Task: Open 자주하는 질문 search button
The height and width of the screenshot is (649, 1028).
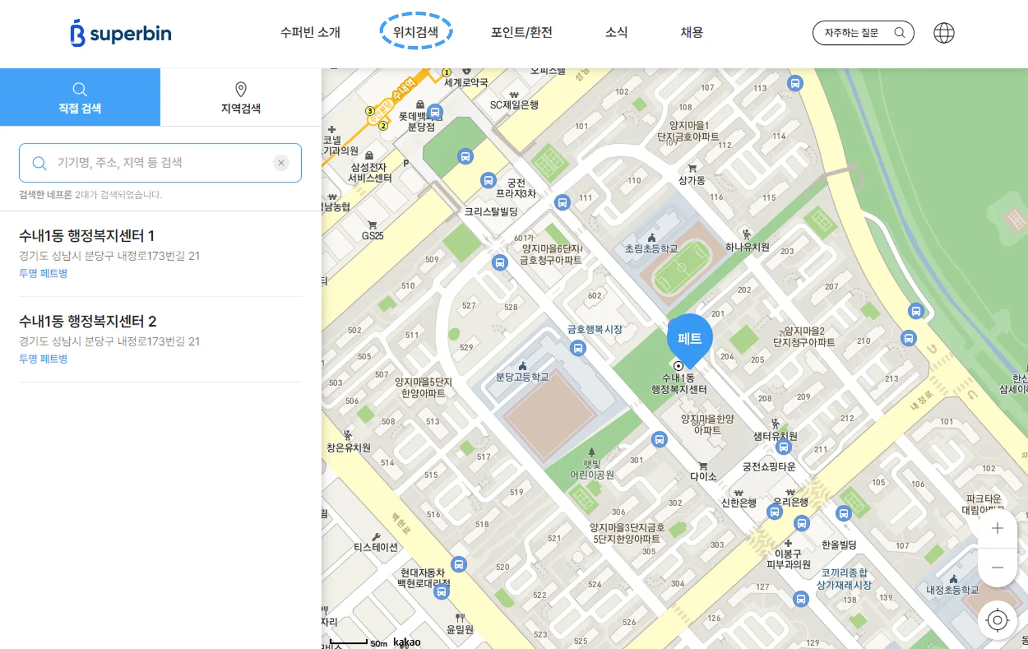Action: [863, 33]
